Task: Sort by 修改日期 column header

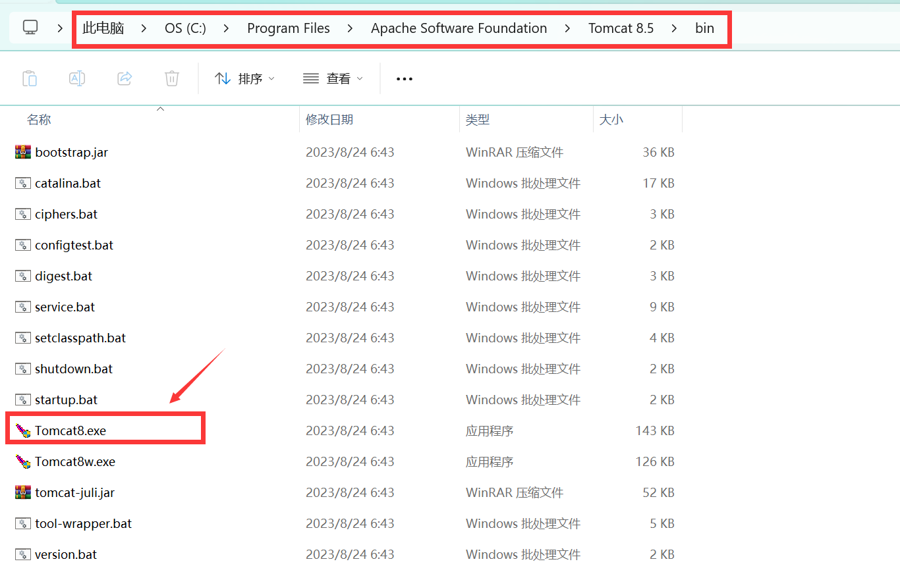Action: pyautogui.click(x=329, y=120)
